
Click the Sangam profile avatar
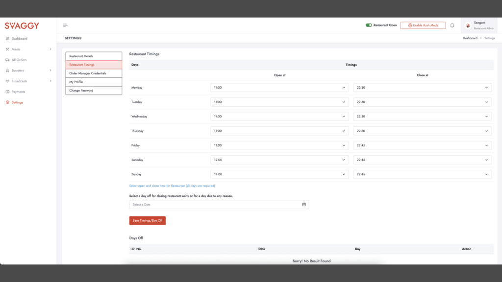[468, 25]
